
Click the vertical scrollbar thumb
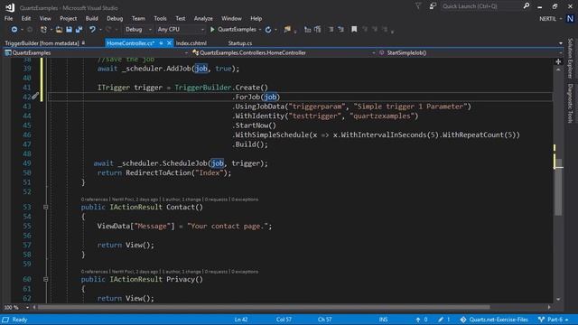(x=558, y=187)
